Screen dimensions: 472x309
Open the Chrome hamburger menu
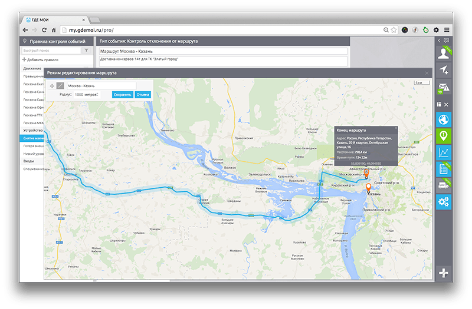coord(447,30)
